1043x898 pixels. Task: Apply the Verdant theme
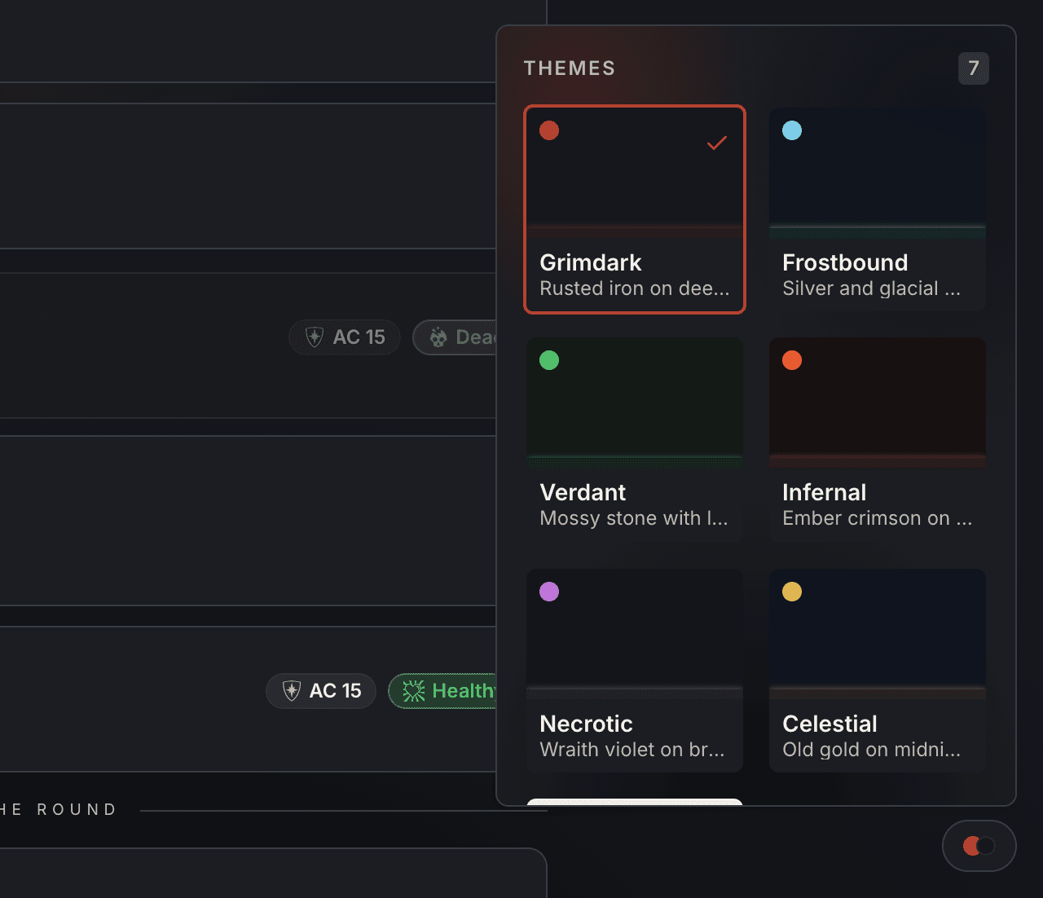pos(634,440)
